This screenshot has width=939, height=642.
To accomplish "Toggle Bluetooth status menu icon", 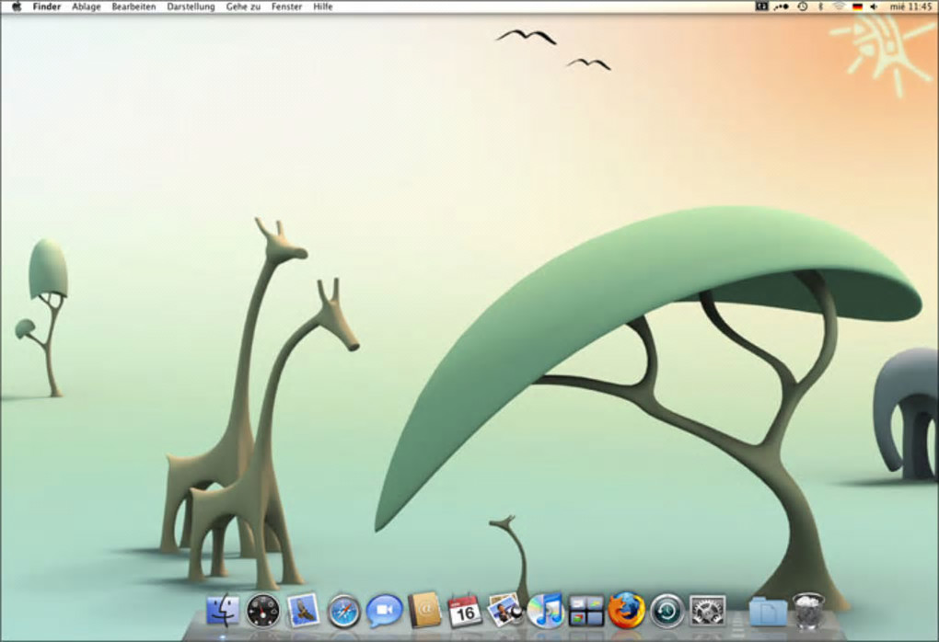I will [820, 6].
